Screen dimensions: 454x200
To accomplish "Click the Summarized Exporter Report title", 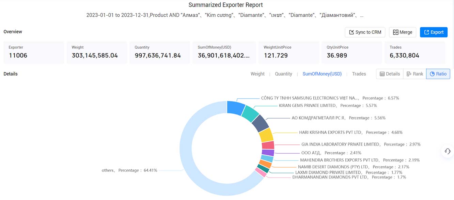I will [226, 5].
